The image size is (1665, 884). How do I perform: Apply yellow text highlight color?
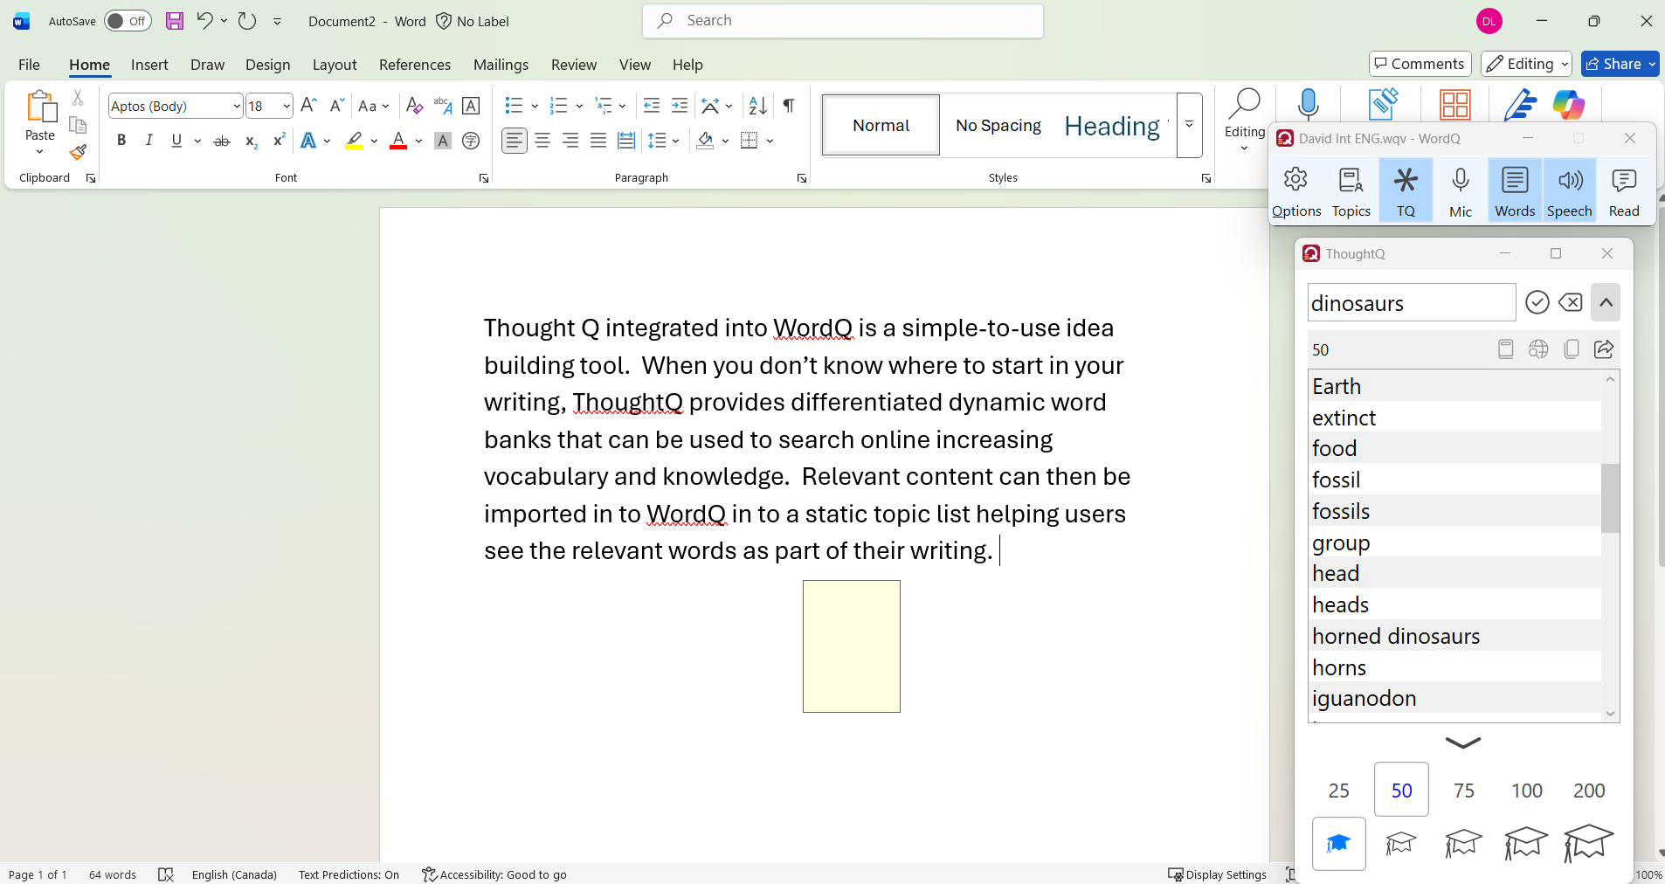354,141
